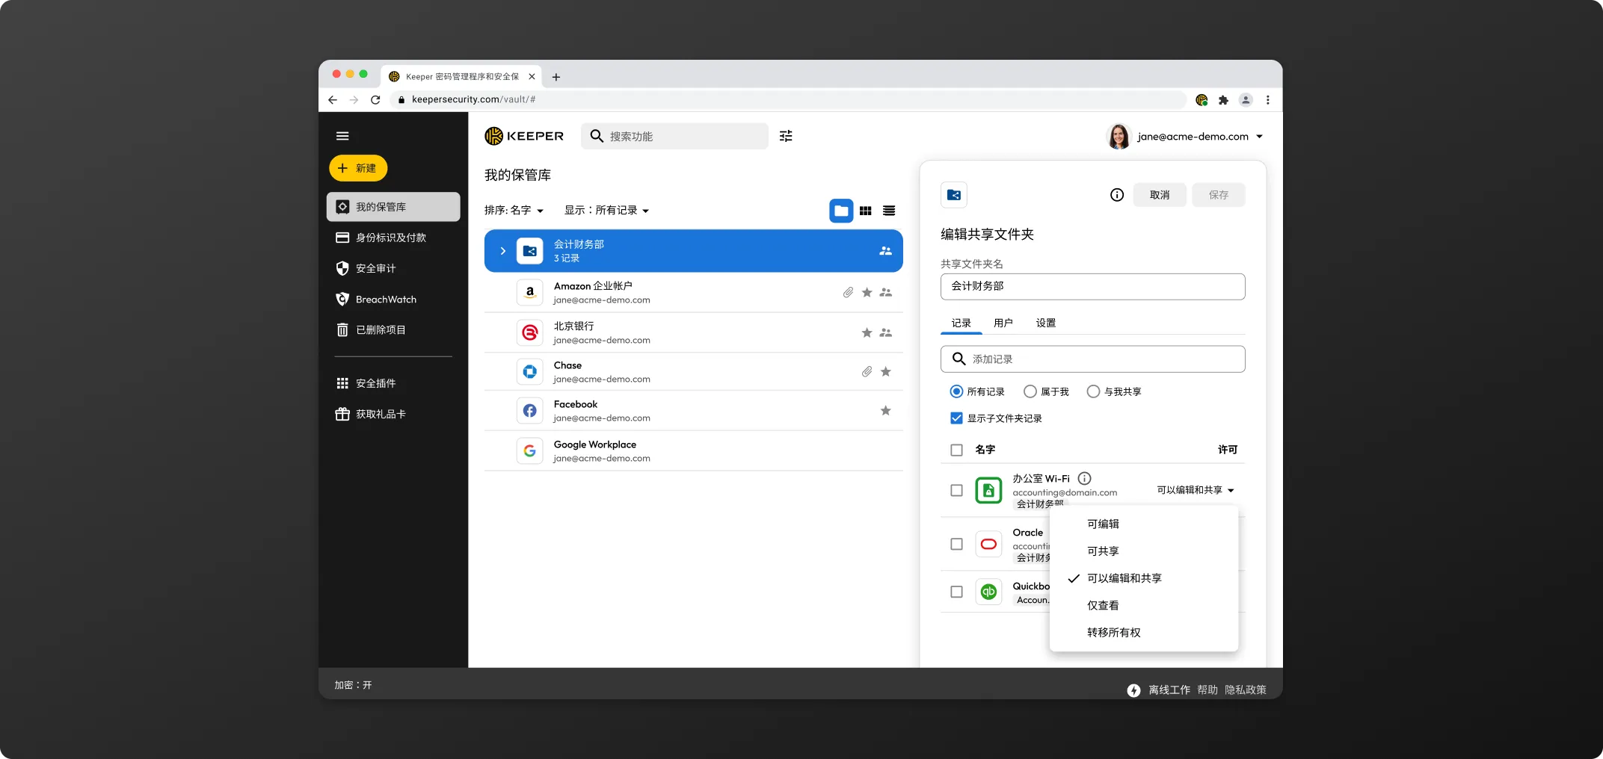Click shared users icon on 会计财务部 folder
The width and height of the screenshot is (1603, 759).
pos(886,251)
